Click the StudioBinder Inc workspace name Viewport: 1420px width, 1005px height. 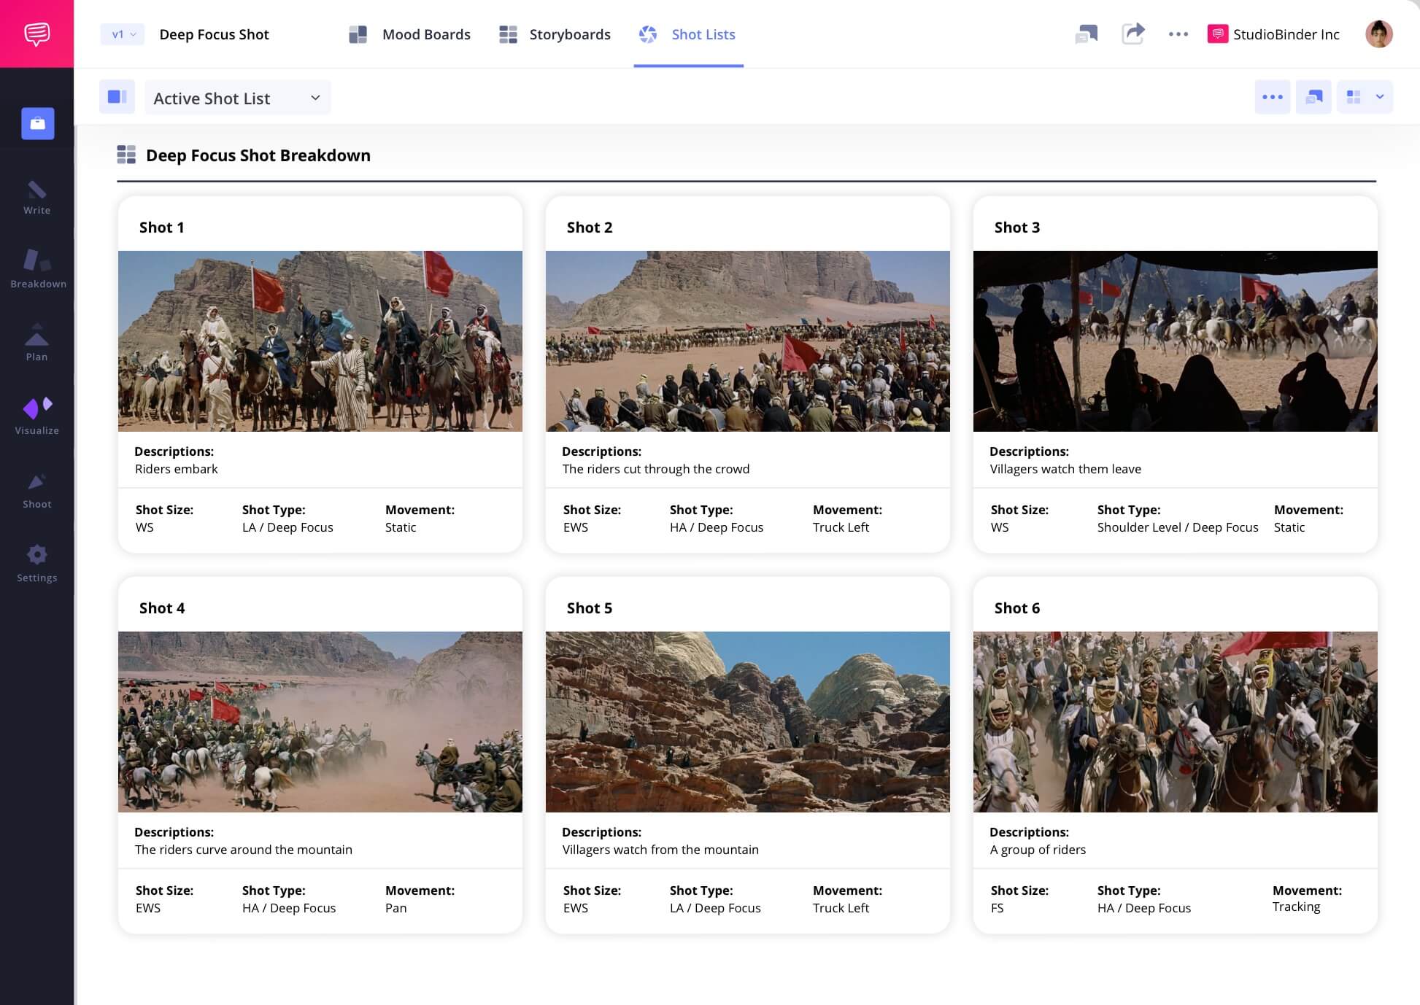click(1286, 34)
